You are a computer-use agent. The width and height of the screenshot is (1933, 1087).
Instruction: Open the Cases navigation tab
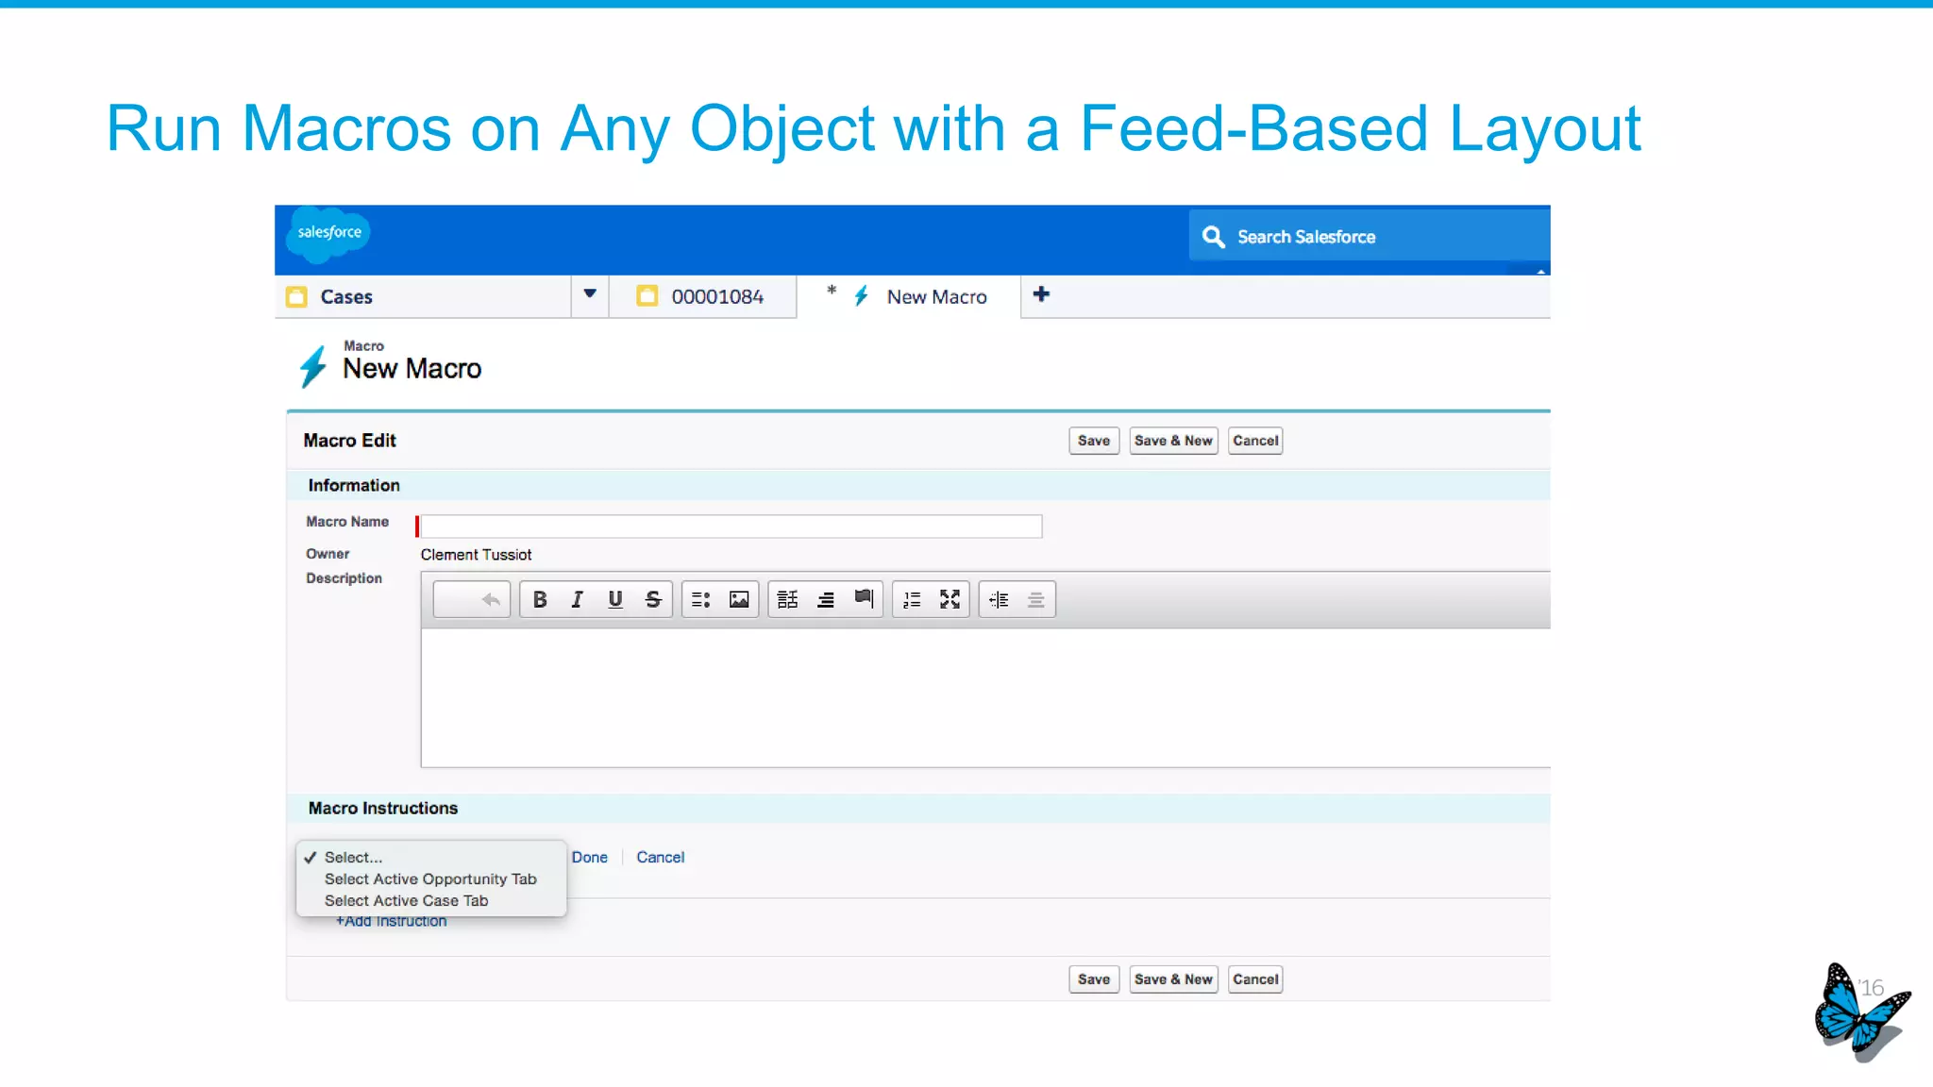click(x=423, y=296)
